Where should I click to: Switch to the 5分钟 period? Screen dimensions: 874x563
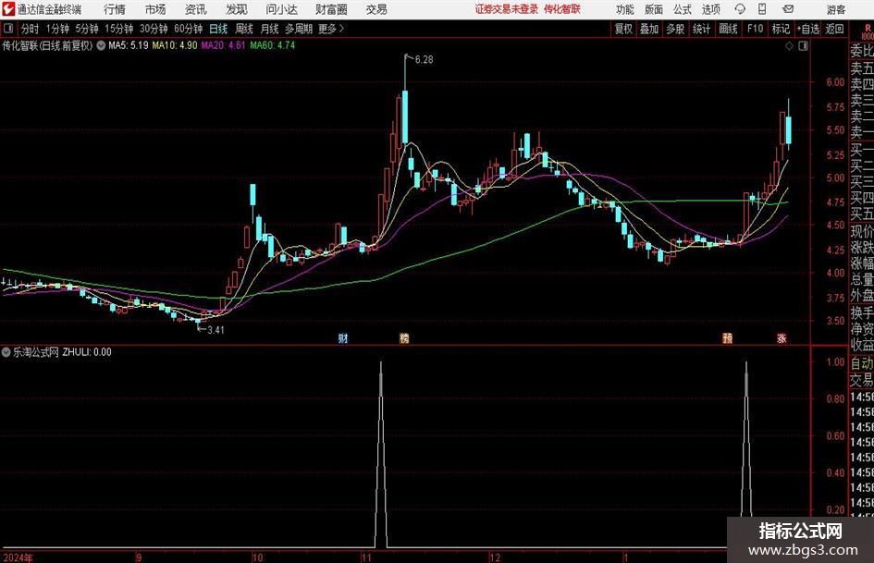point(87,29)
